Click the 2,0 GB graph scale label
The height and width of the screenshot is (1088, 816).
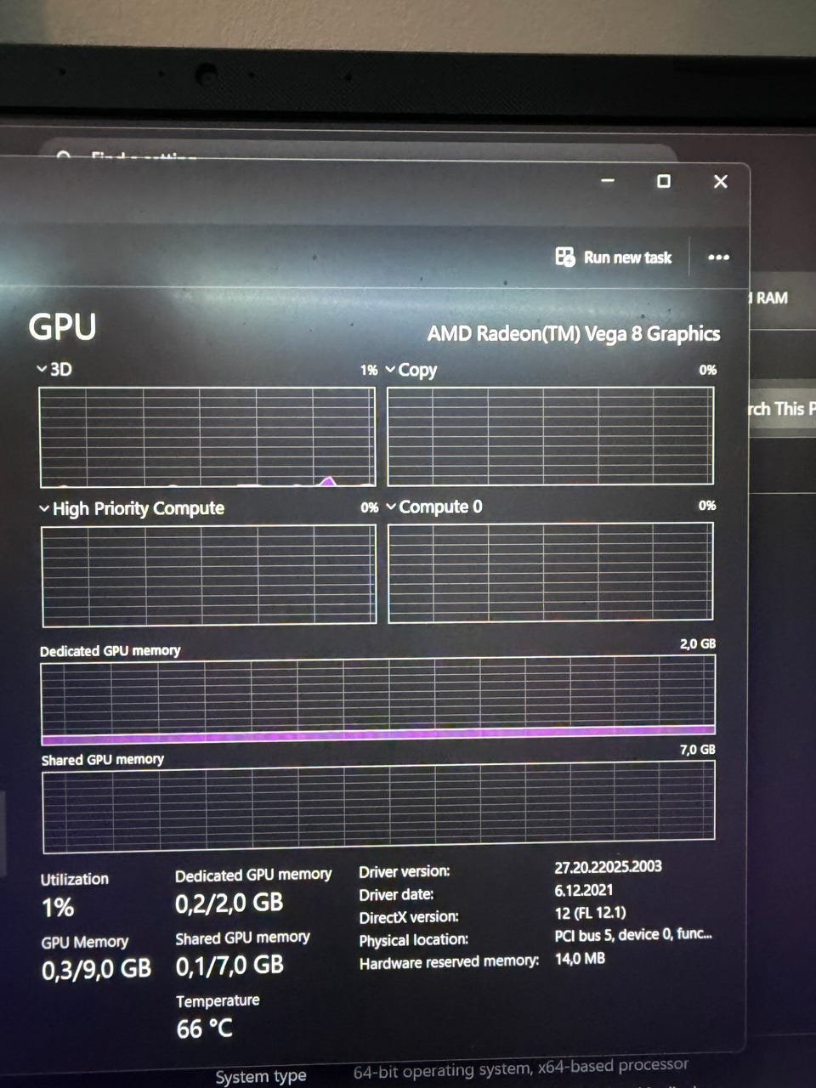[698, 643]
